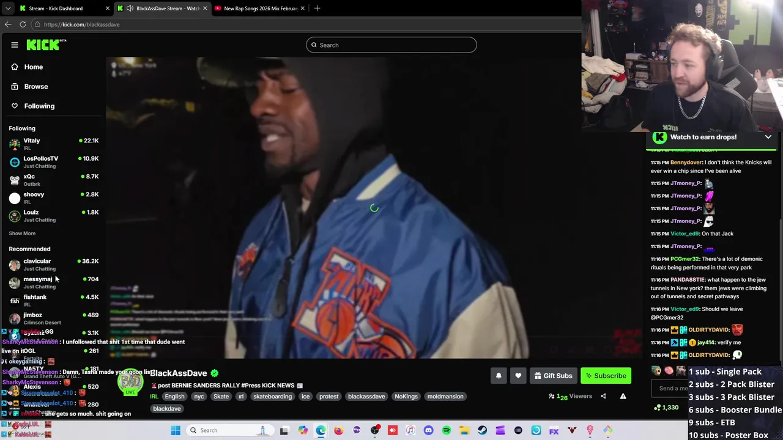Click the green Subscribe button
Image resolution: width=783 pixels, height=440 pixels.
[606, 376]
